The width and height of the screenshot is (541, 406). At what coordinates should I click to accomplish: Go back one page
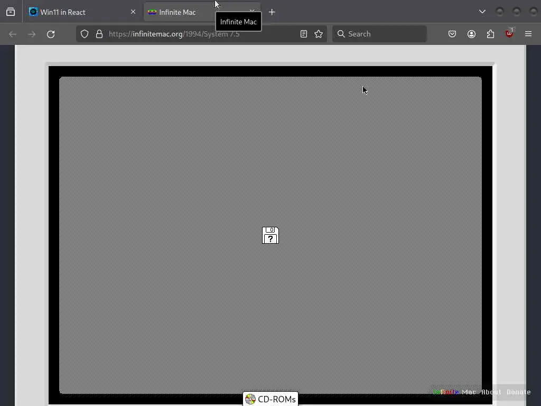(13, 34)
